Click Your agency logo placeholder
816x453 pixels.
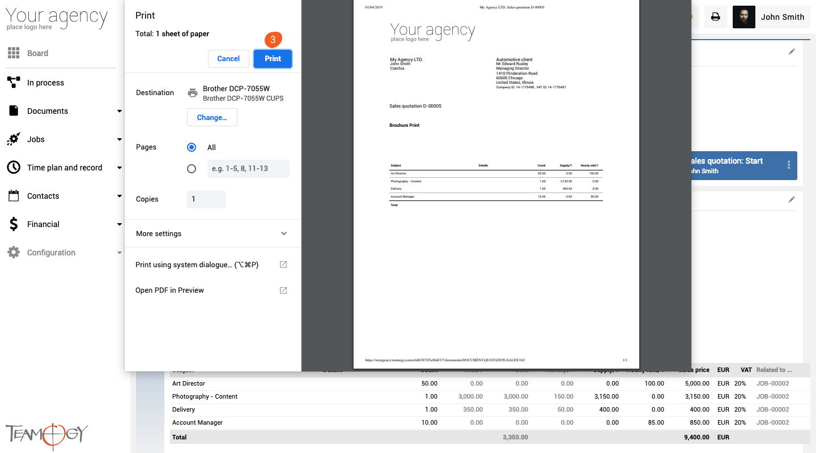click(x=57, y=19)
